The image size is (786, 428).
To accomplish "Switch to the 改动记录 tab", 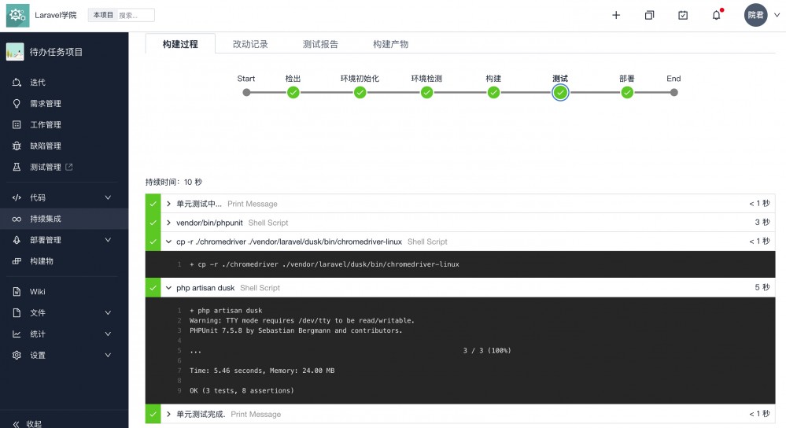I will click(x=250, y=44).
